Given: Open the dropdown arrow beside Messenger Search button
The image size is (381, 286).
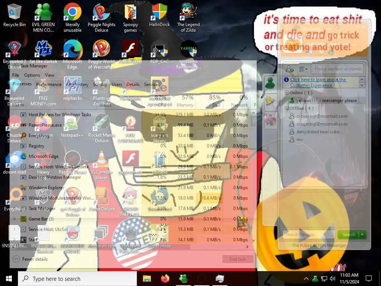Looking at the screenshot, I should pos(362,235).
